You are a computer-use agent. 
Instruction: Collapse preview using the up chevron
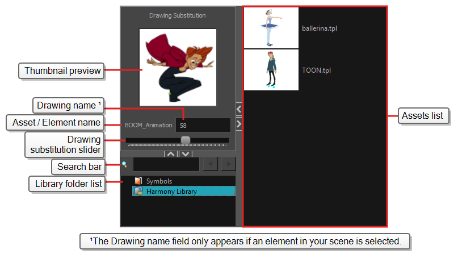(170, 154)
